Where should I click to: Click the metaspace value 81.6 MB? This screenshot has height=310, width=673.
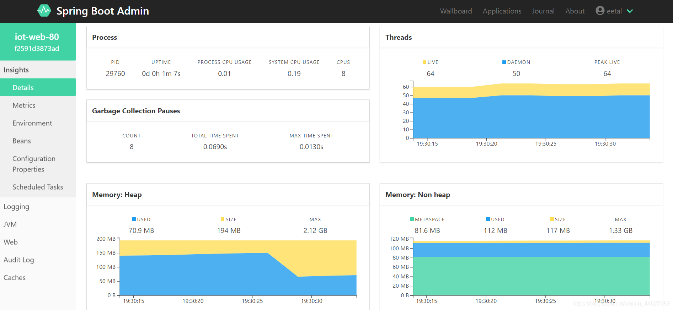pyautogui.click(x=427, y=230)
